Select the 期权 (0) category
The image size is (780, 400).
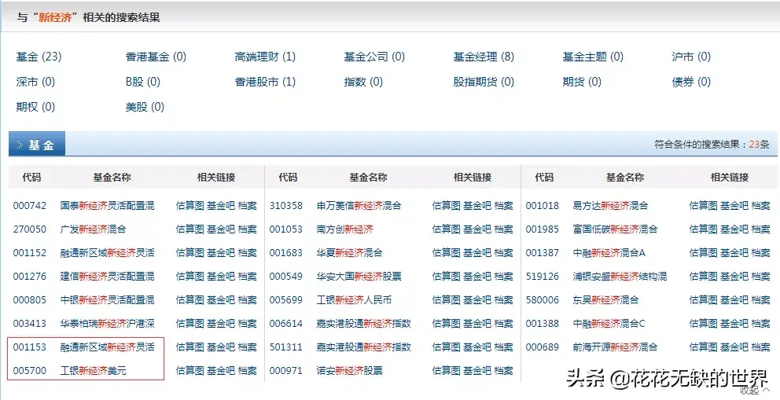(35, 106)
